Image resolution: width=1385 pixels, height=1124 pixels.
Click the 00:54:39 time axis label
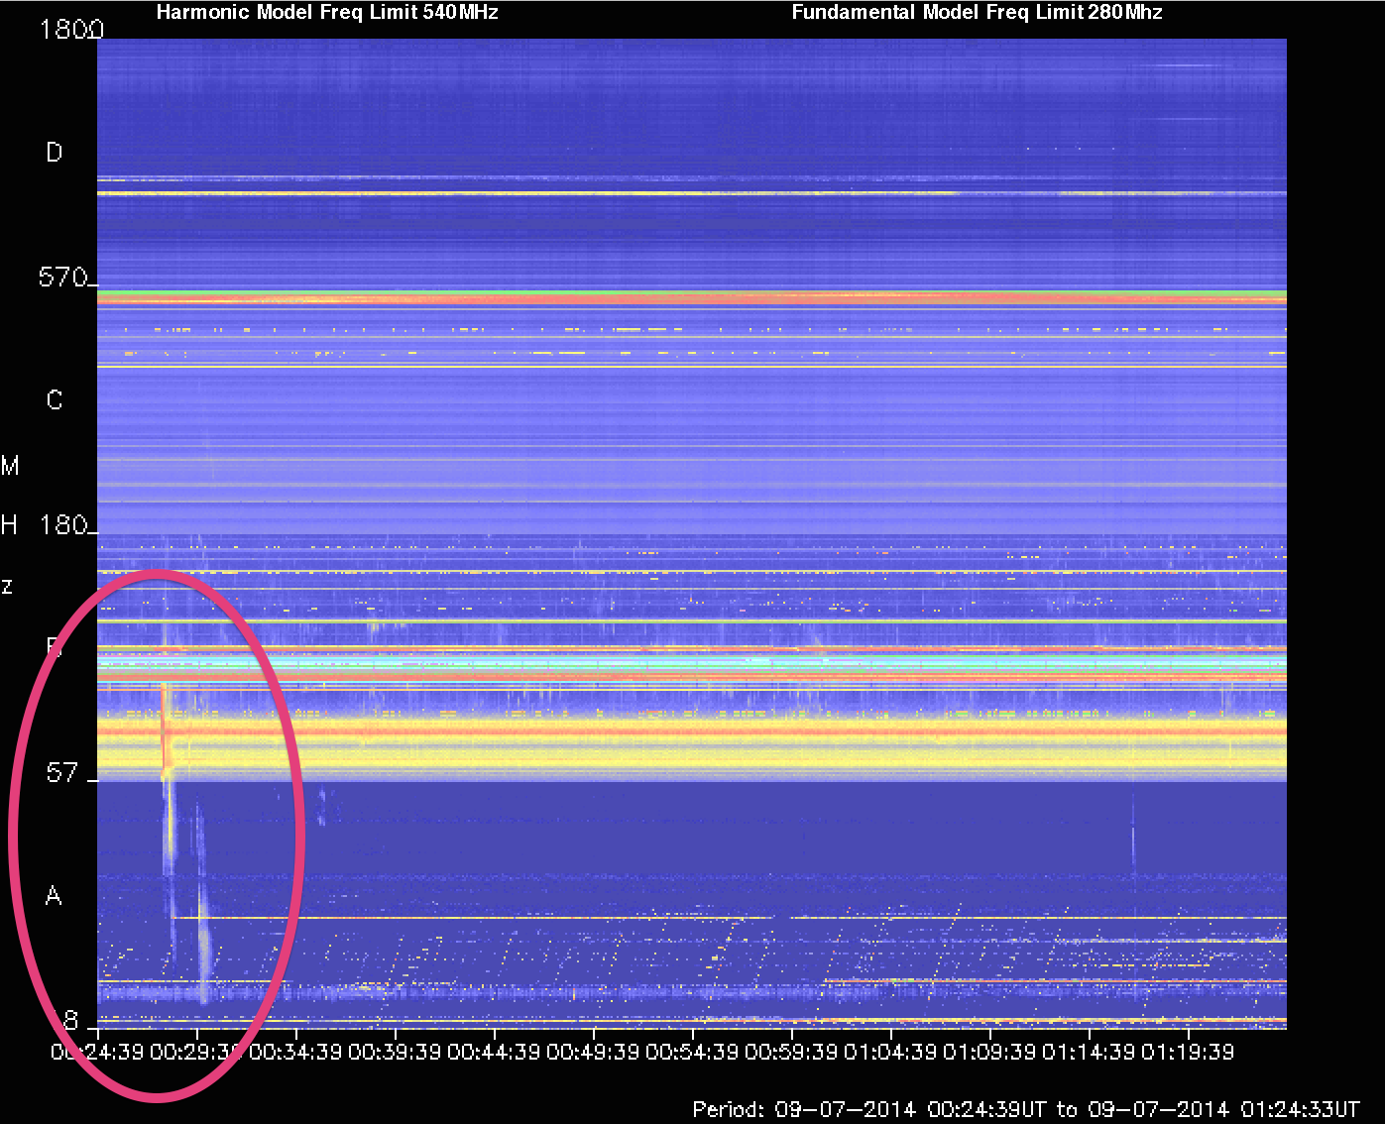pos(692,1052)
